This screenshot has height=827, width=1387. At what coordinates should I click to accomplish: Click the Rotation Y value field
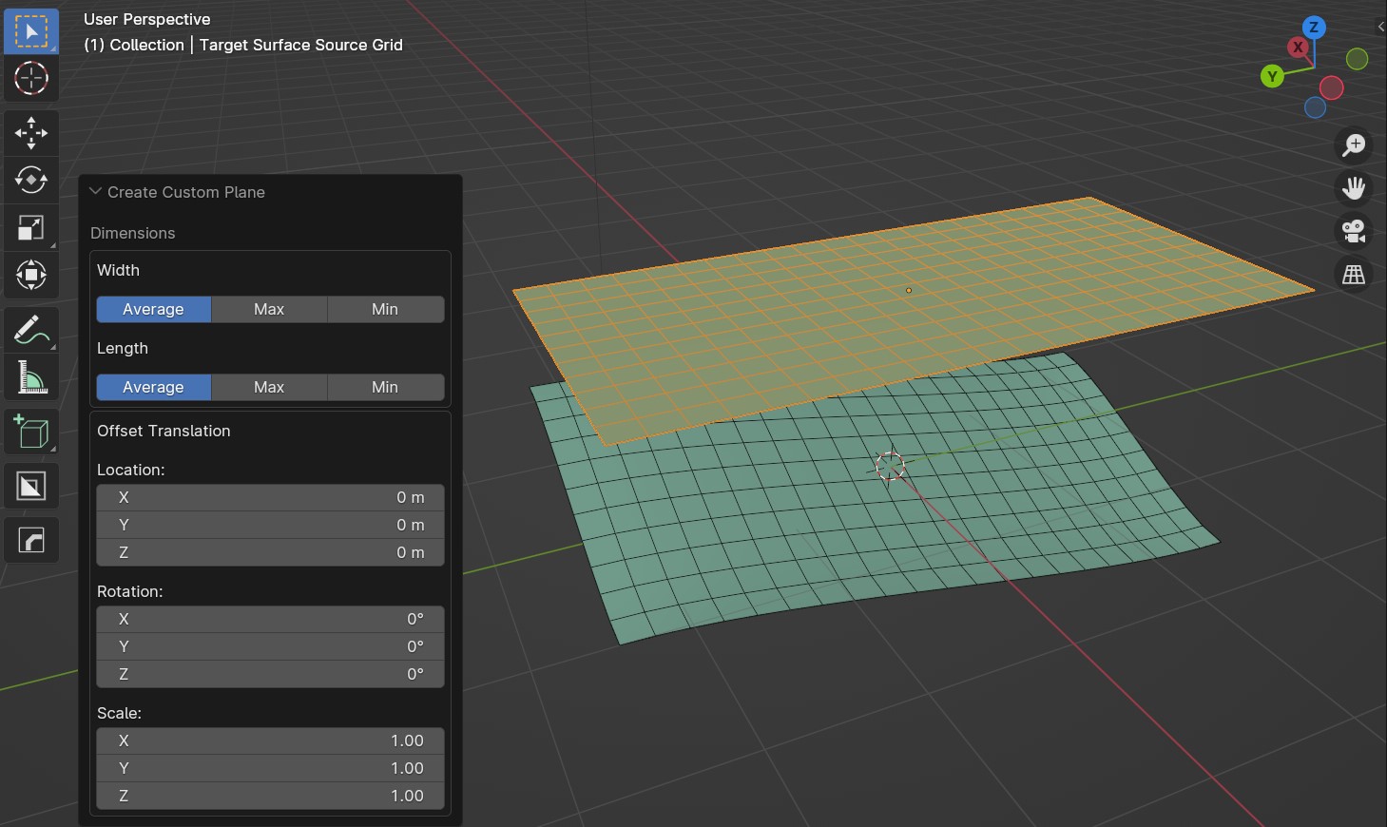click(x=270, y=646)
